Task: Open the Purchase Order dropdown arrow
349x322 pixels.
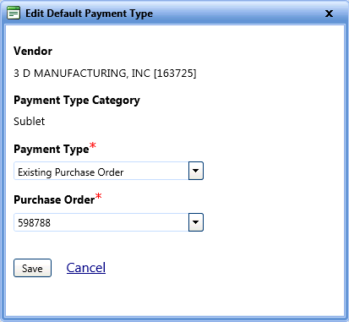Action: click(196, 222)
